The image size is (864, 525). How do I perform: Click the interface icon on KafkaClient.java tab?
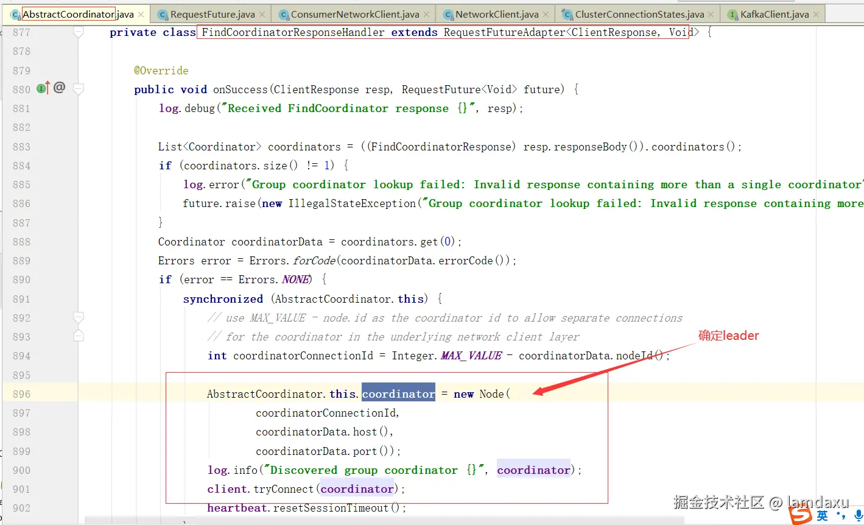click(x=733, y=15)
